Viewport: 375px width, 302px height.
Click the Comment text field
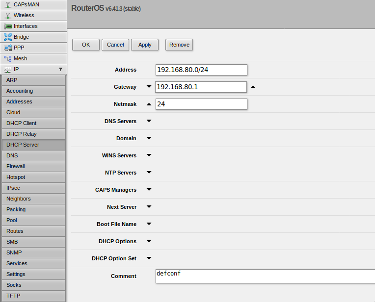coord(265,276)
